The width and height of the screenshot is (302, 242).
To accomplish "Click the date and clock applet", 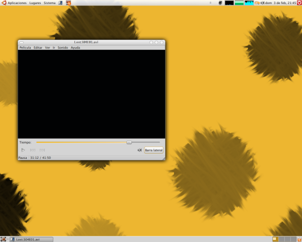I will click(x=281, y=3).
